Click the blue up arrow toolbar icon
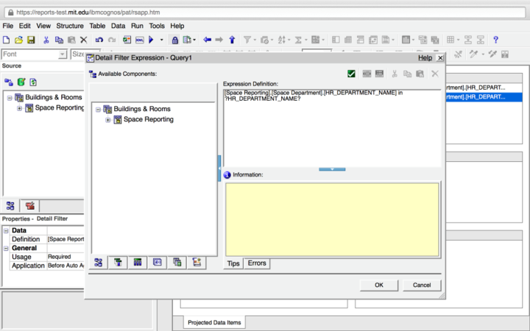530x331 pixels. (232, 40)
